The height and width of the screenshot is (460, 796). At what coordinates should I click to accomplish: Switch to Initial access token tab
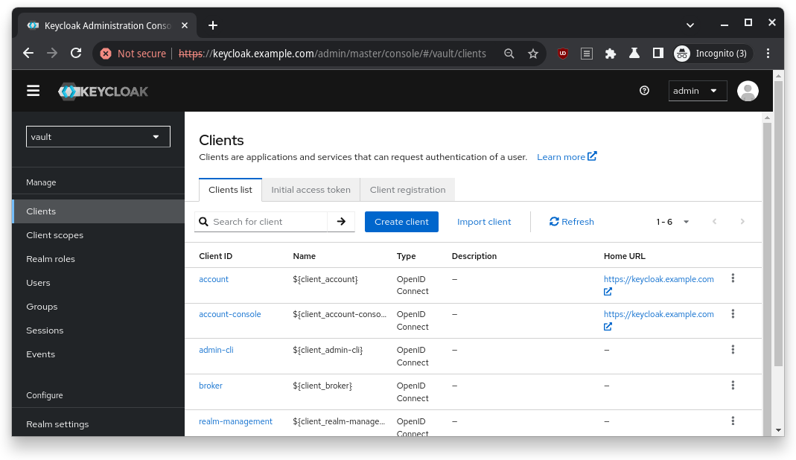311,190
